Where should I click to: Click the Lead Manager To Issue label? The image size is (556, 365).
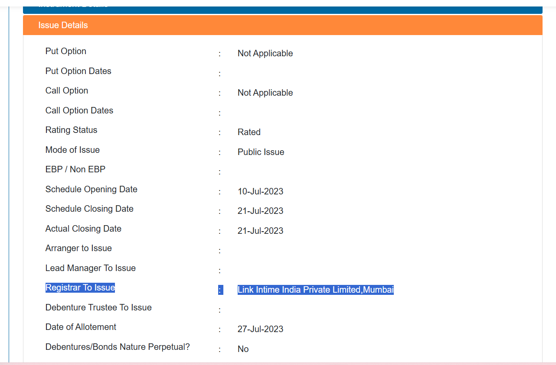coord(91,268)
